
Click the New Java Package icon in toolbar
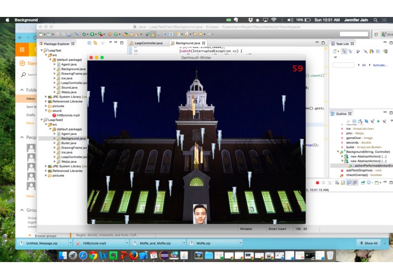[110, 34]
